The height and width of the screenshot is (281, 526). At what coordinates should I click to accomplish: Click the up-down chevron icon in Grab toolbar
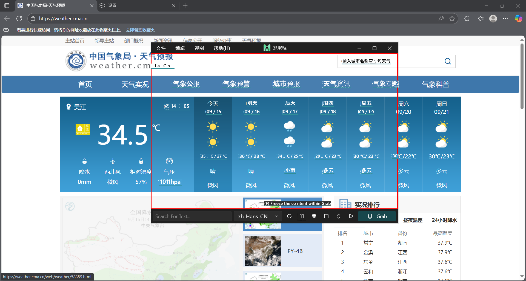339,216
